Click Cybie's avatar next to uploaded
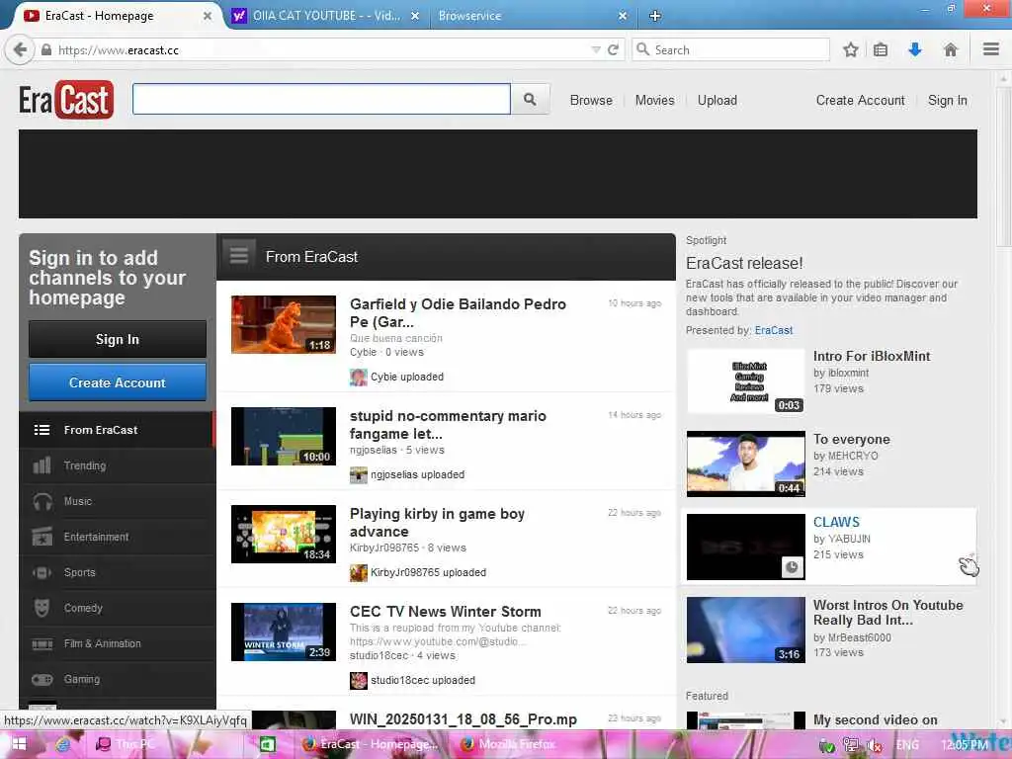The width and height of the screenshot is (1012, 759). click(x=358, y=377)
